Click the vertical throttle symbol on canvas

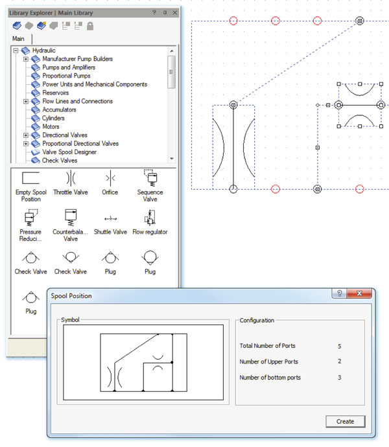pyautogui.click(x=233, y=148)
